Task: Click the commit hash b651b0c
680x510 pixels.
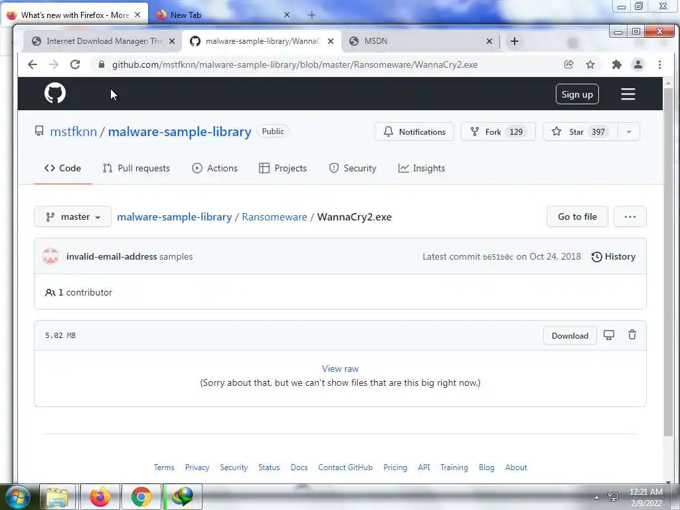Action: (x=498, y=257)
